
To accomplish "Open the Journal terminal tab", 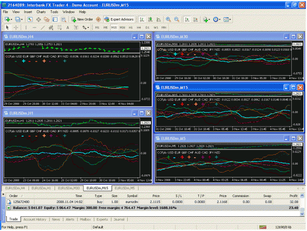I will [119, 219].
